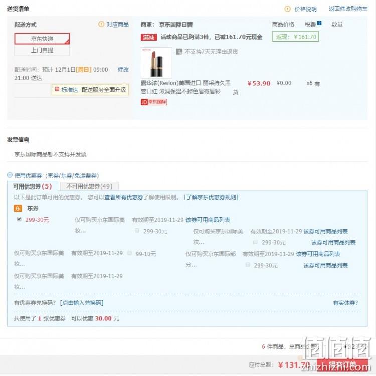376x376 pixels.
Task: Choose 上门自提 pickup option
Action: (x=42, y=50)
